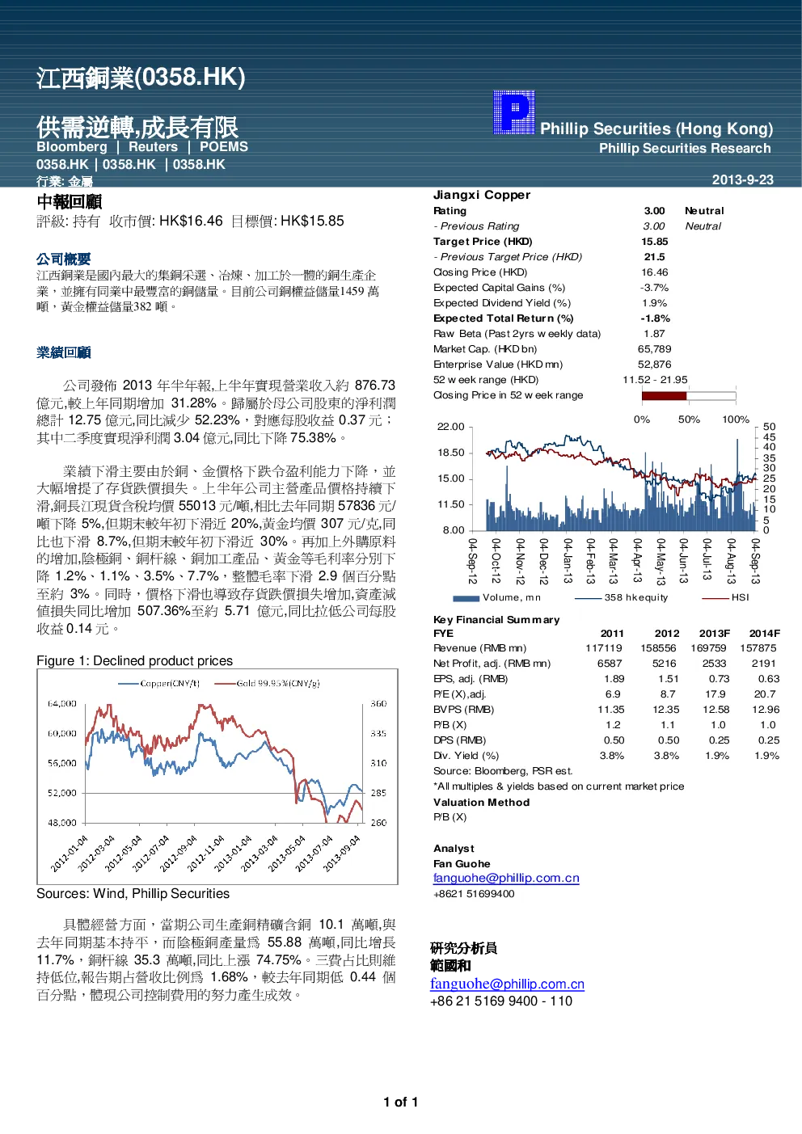Select 2012 EPS value 1.51
Viewport: 802px width, 1134px height.
click(669, 678)
